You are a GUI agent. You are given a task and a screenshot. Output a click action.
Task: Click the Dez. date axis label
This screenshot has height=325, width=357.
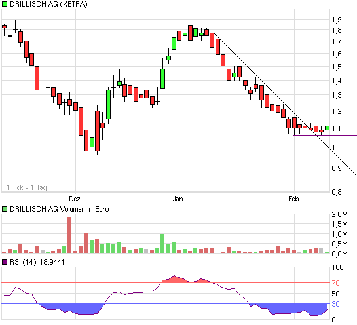[x=75, y=199]
